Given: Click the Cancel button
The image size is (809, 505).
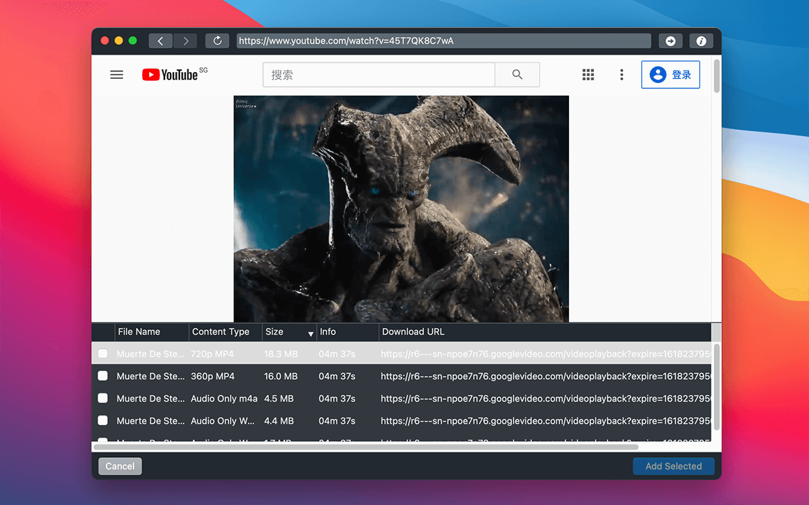Looking at the screenshot, I should pos(120,466).
